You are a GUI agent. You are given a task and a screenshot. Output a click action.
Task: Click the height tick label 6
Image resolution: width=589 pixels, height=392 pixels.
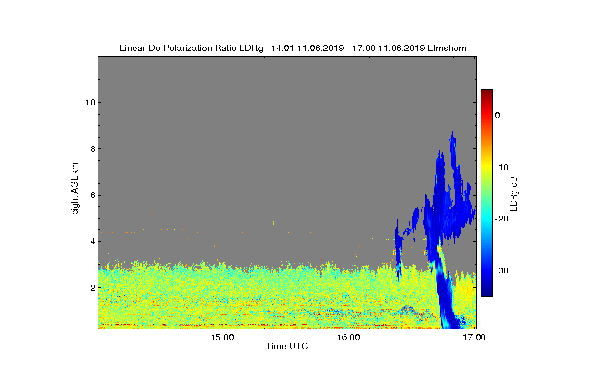point(92,195)
